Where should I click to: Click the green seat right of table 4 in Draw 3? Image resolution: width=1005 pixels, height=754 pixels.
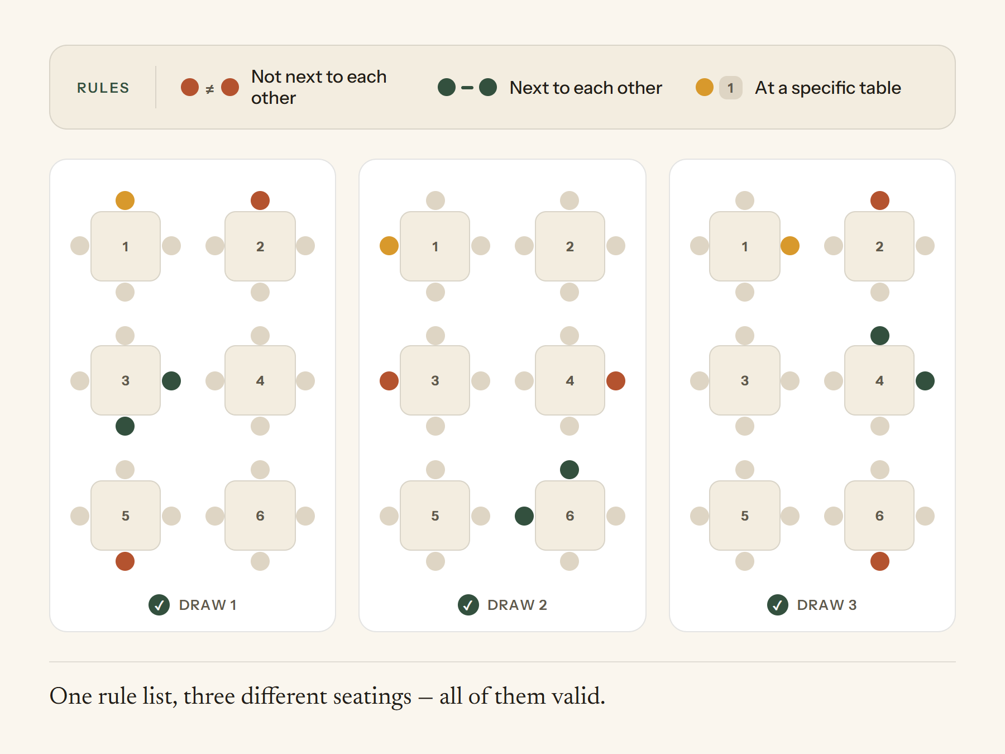coord(925,381)
